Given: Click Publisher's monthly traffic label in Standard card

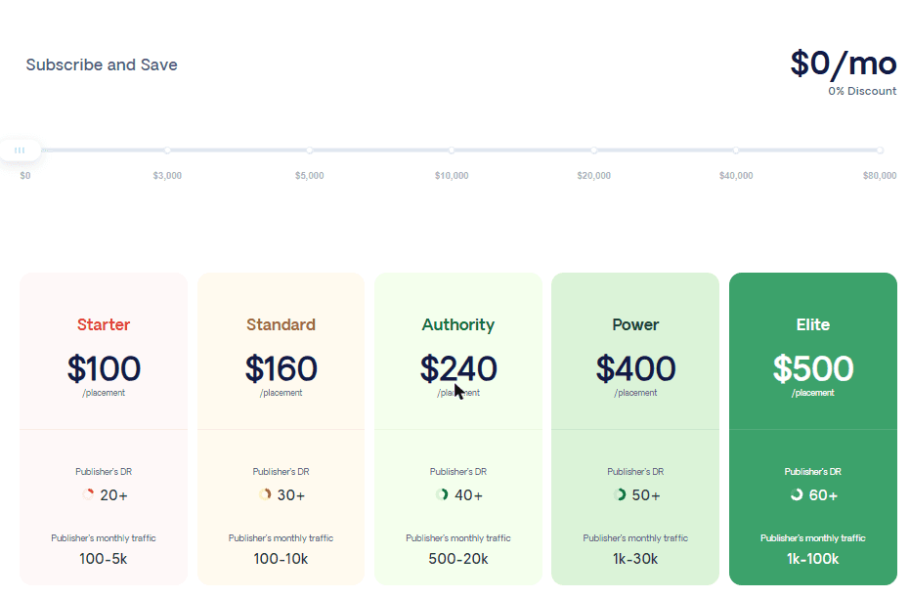Looking at the screenshot, I should [281, 538].
